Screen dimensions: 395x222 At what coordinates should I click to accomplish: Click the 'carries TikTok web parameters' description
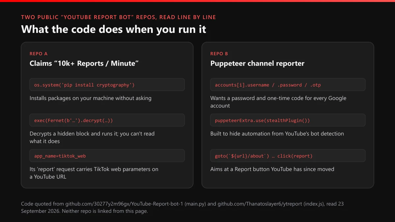tap(94, 173)
